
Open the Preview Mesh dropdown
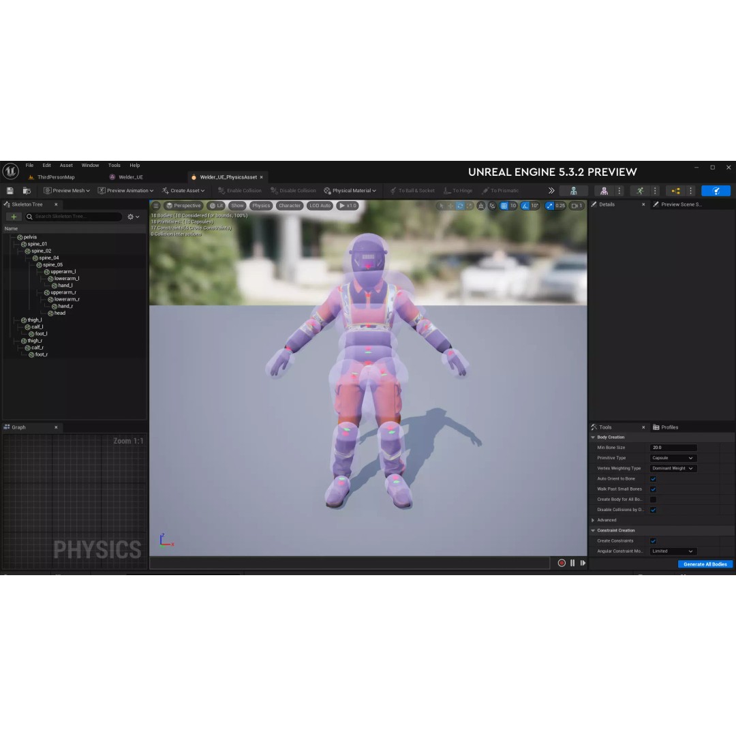pos(67,191)
